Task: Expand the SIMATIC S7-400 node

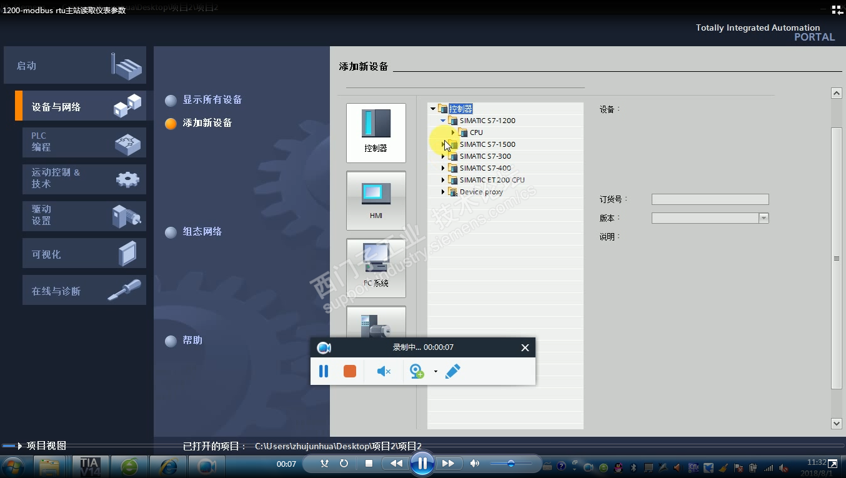Action: (x=443, y=168)
